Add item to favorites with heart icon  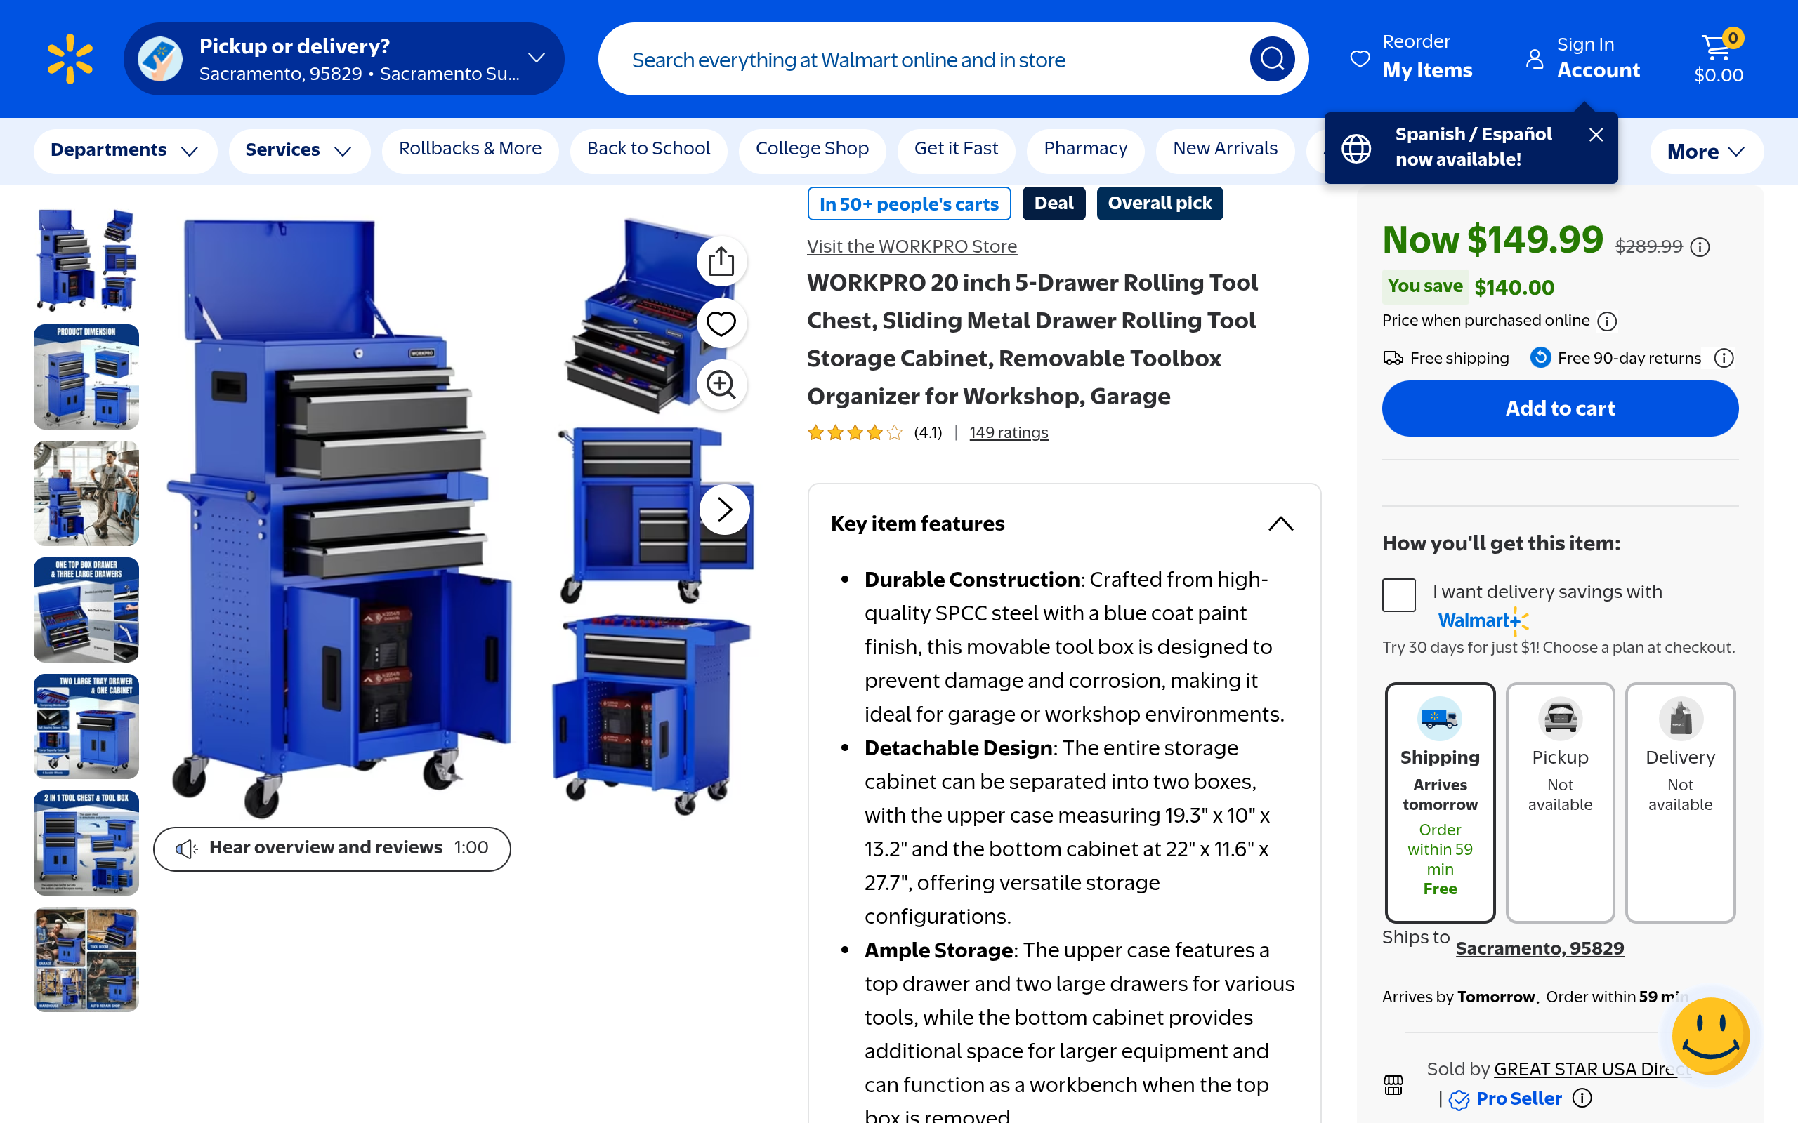click(721, 323)
